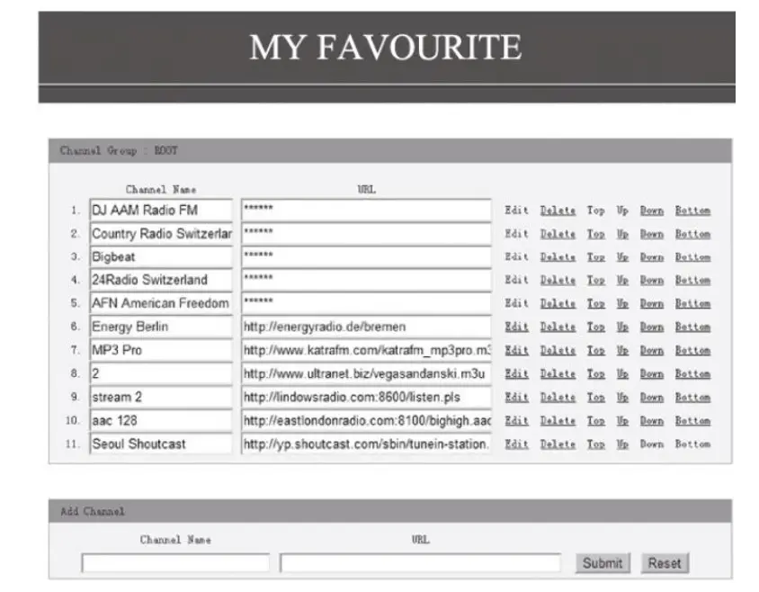Screen dimensions: 759x592
Task: Edit the Seoul Shoutcast channel
Action: coord(516,444)
